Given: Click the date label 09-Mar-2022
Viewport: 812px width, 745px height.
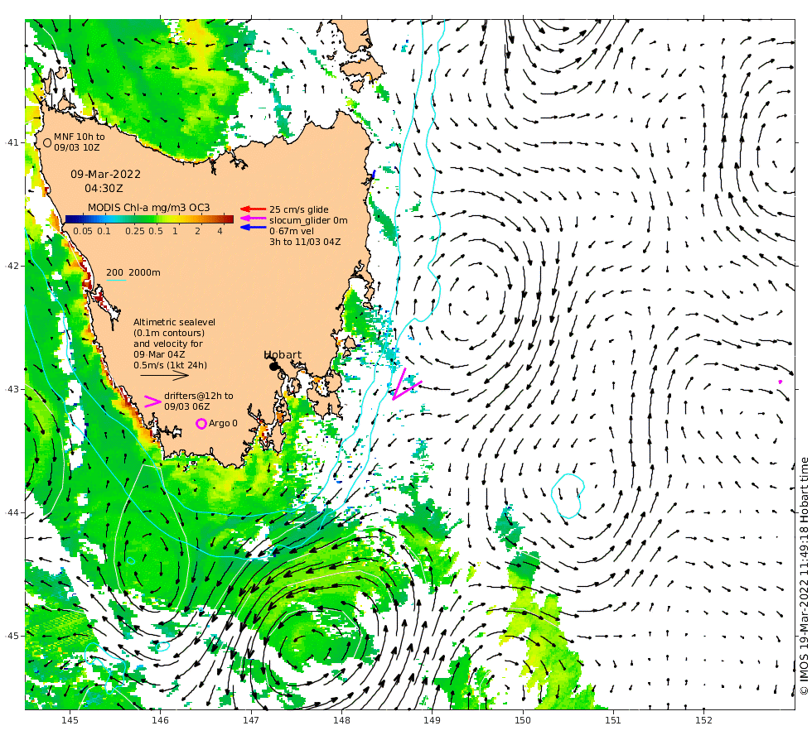Looking at the screenshot, I should (x=106, y=175).
